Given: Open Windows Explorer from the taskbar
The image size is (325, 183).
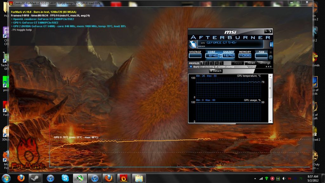Looking at the screenshot, I should (139, 178).
